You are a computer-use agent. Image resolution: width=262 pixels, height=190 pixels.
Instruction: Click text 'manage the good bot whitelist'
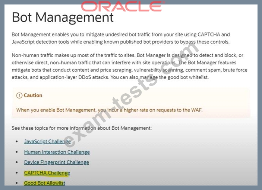point(174,77)
